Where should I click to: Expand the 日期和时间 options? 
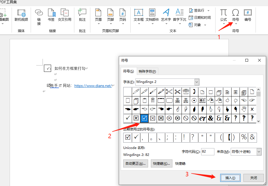point(199,18)
